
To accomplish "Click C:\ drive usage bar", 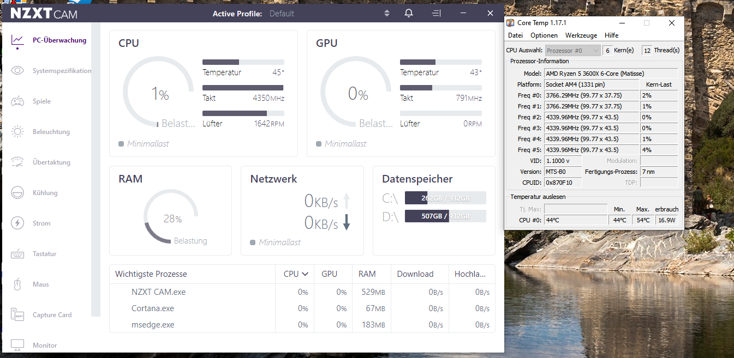I will [445, 198].
